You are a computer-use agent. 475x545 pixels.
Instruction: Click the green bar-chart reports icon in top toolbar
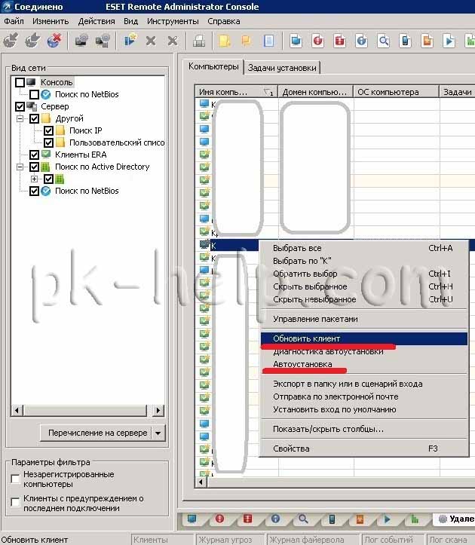[x=470, y=41]
